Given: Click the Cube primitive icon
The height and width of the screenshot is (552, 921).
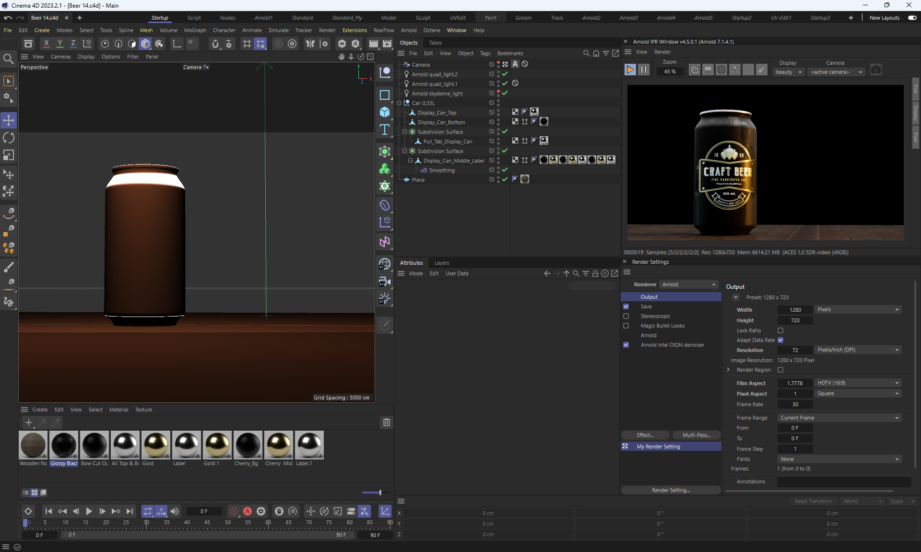Looking at the screenshot, I should click(x=385, y=112).
